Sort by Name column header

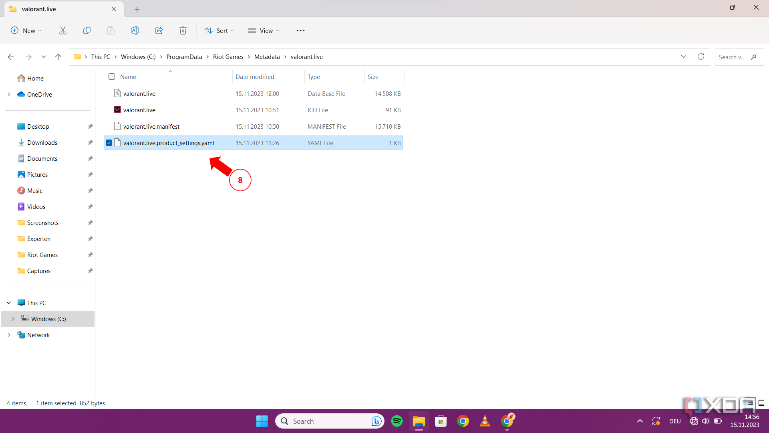pos(128,77)
